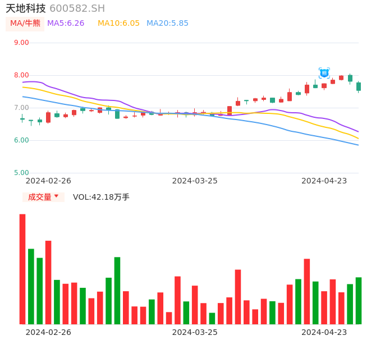Click the MA5:6.26 legend label
The width and height of the screenshot is (385, 340).
tap(66, 24)
